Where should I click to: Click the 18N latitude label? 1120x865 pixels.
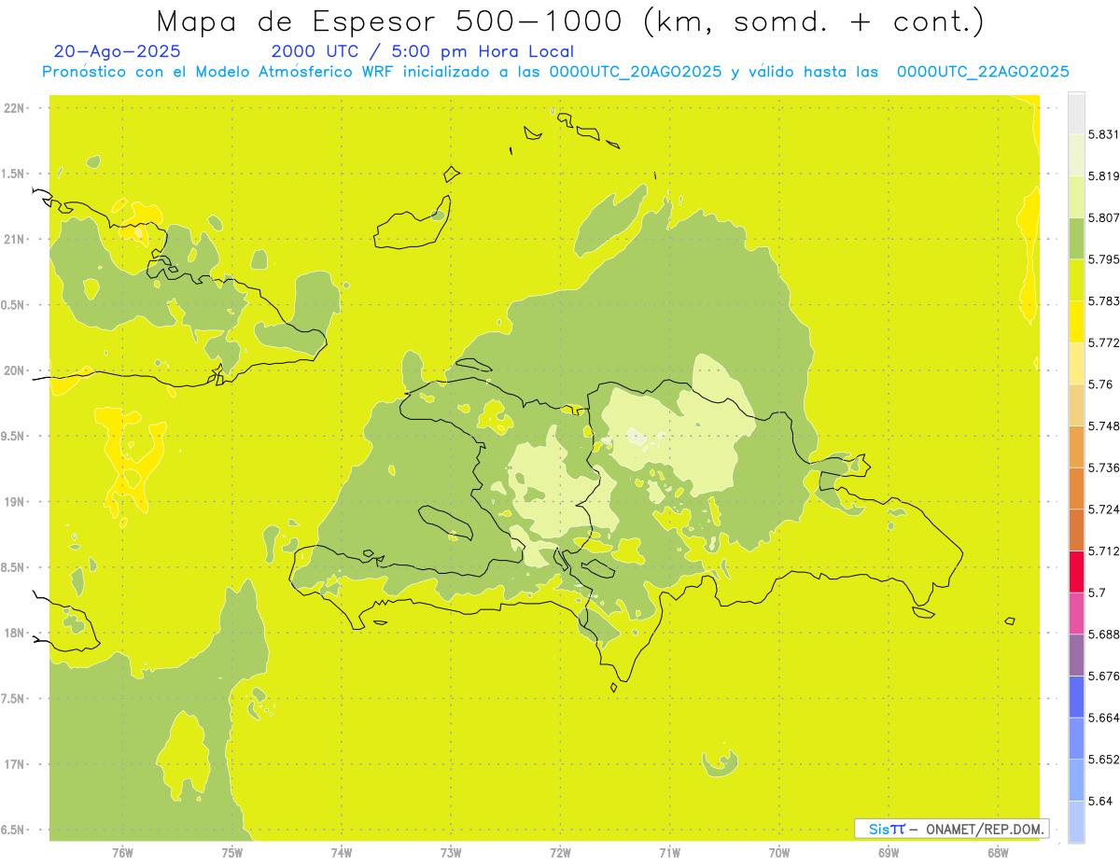coord(15,634)
